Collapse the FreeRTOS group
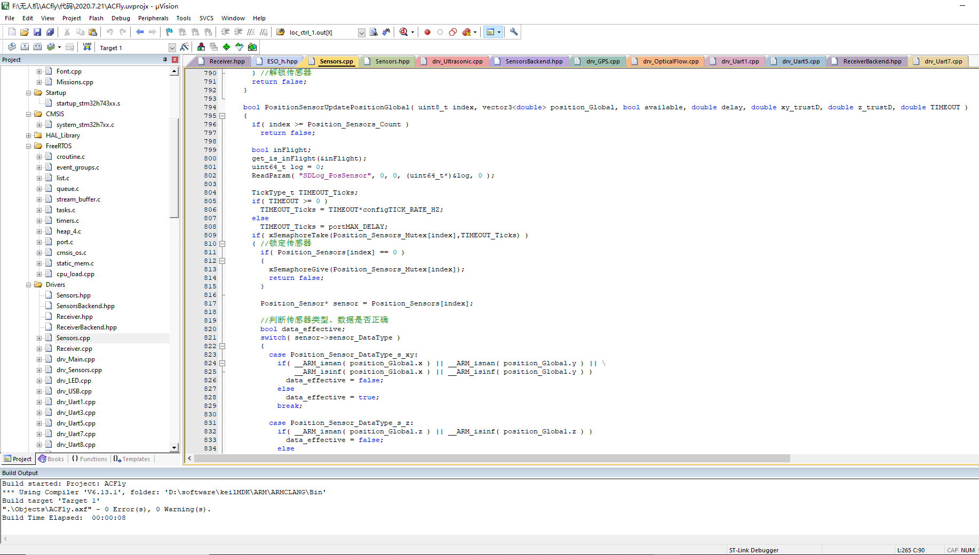Viewport: 979px width, 555px height. [28, 146]
